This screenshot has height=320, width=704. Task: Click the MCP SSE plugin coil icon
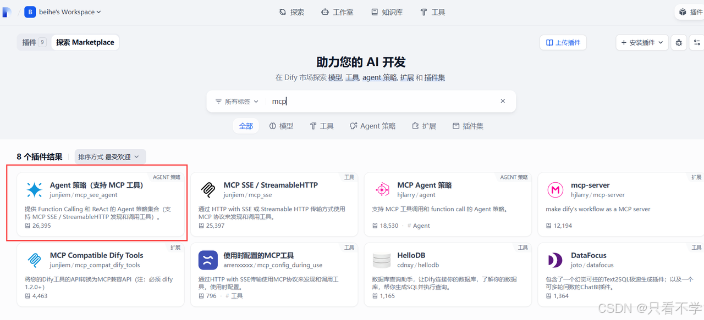[208, 190]
